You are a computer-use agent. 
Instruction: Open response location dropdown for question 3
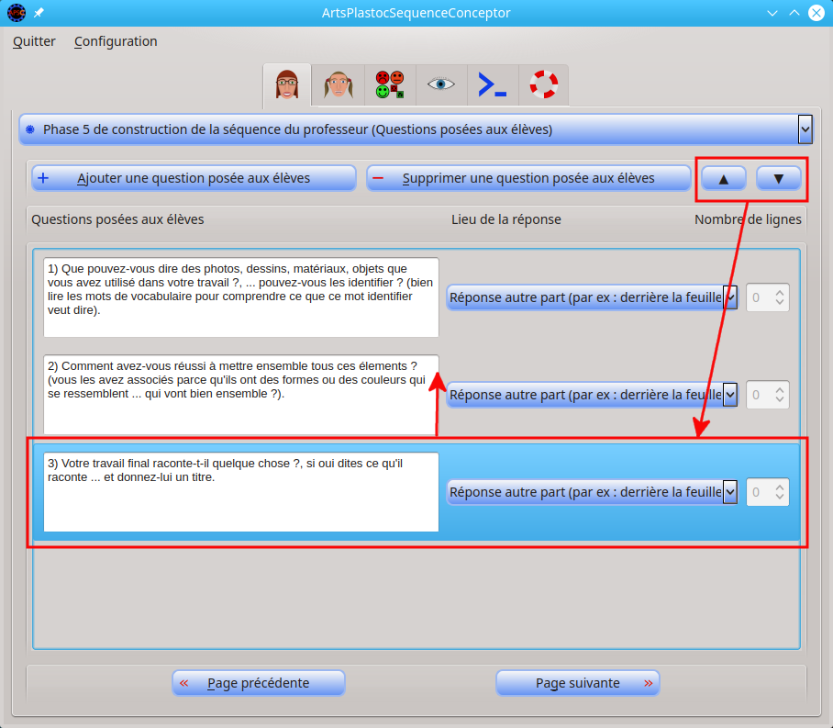tap(730, 492)
